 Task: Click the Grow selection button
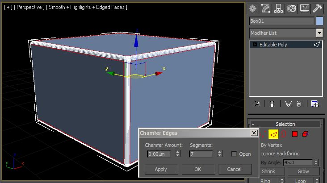coord(303,171)
